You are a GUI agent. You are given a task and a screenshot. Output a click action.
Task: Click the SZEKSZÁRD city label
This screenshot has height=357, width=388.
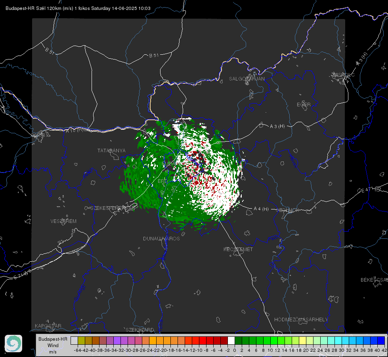tap(140, 330)
